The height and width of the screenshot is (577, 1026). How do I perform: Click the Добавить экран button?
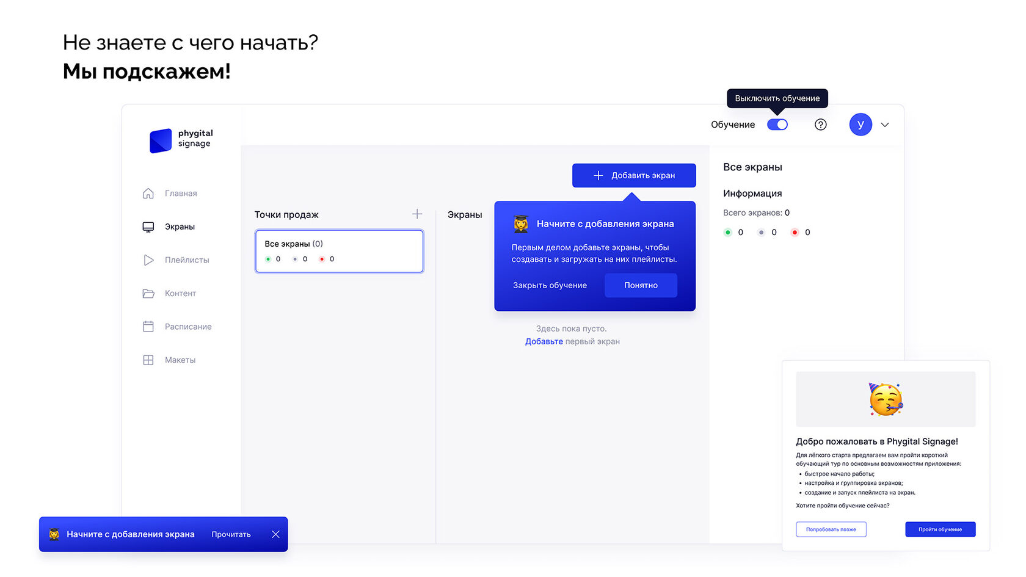point(634,175)
